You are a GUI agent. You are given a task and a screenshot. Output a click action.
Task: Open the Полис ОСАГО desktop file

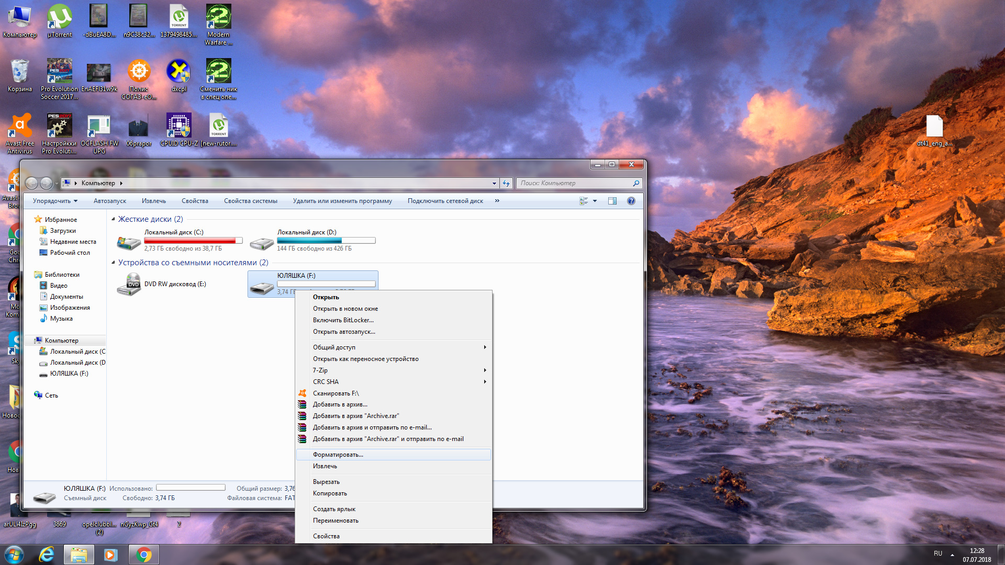(139, 79)
